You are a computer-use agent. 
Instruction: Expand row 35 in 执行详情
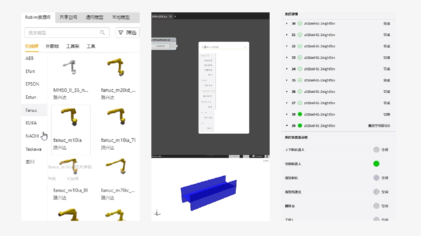[x=287, y=80]
